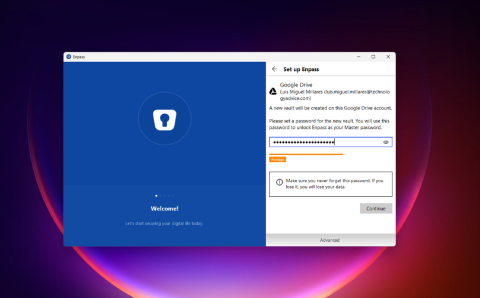
Task: Click the never forget this password warning message
Action: pos(334,183)
